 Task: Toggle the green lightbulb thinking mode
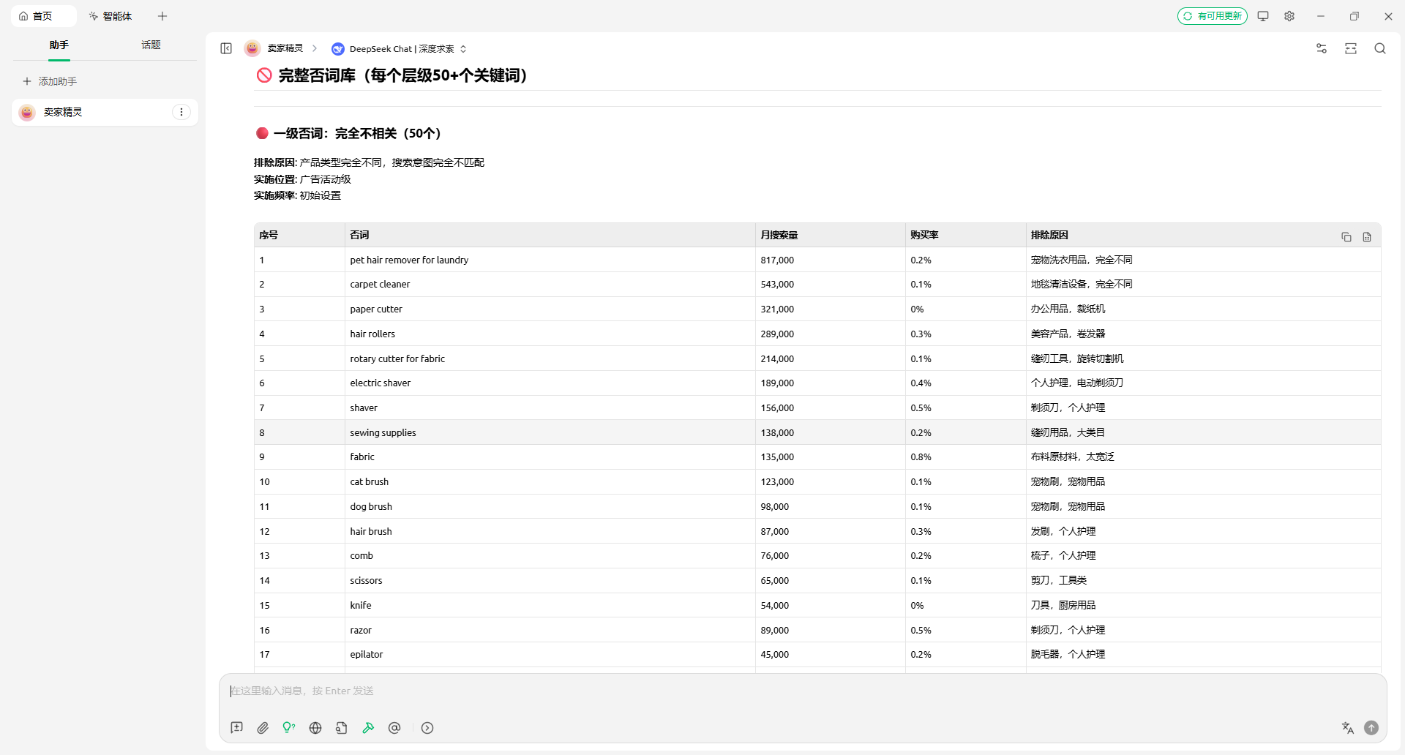[289, 727]
